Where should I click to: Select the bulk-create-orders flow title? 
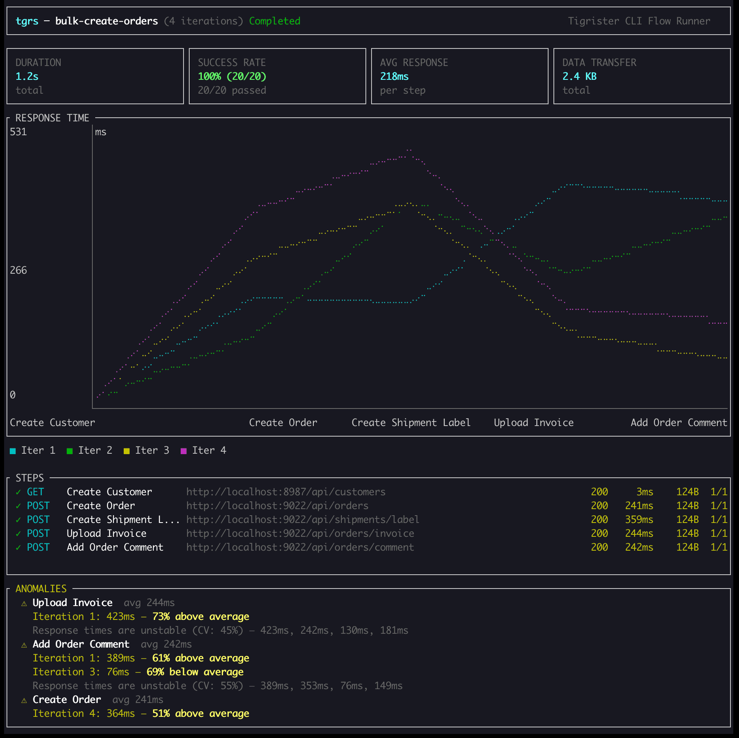pos(107,21)
